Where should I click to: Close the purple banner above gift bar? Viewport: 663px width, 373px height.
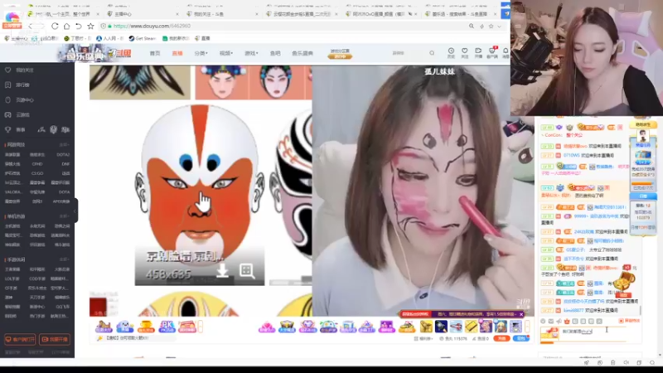(521, 314)
